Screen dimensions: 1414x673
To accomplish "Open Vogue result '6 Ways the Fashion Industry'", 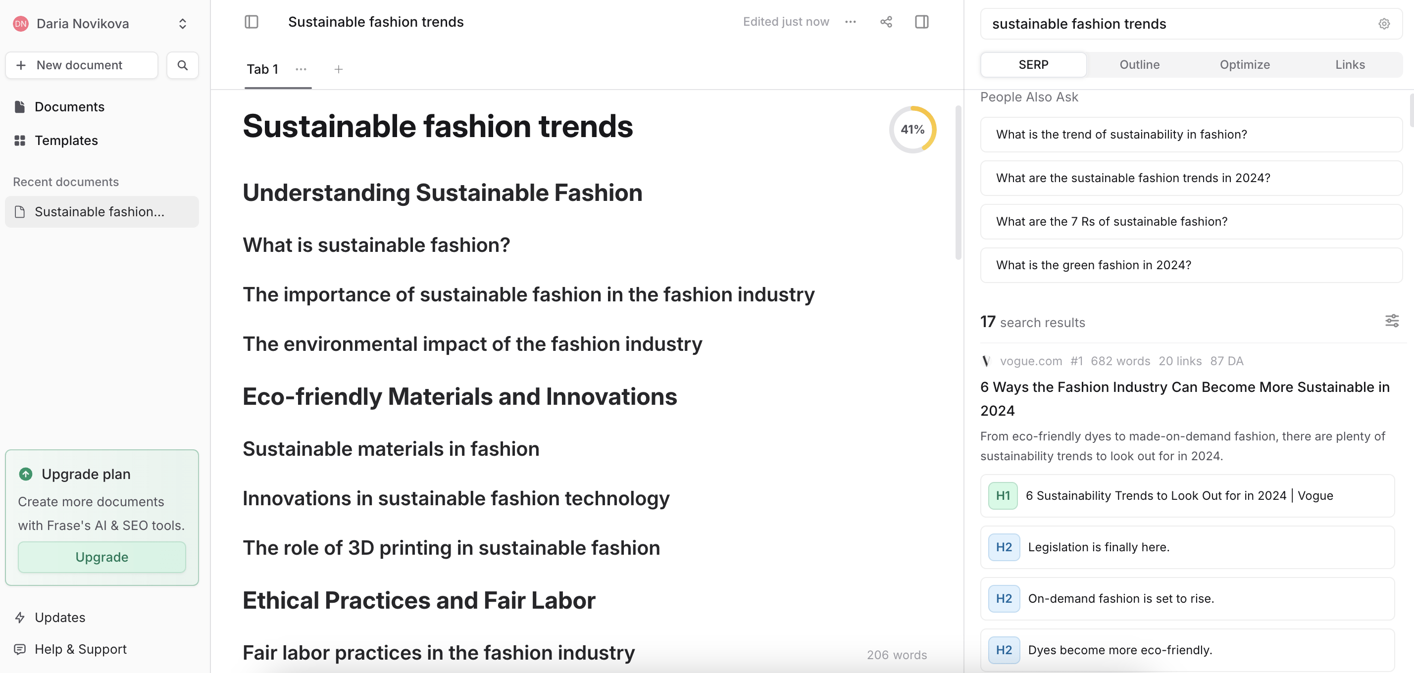I will click(1185, 399).
